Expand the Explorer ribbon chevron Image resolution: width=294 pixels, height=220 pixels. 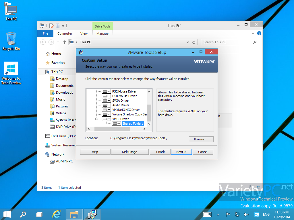coord(253,34)
